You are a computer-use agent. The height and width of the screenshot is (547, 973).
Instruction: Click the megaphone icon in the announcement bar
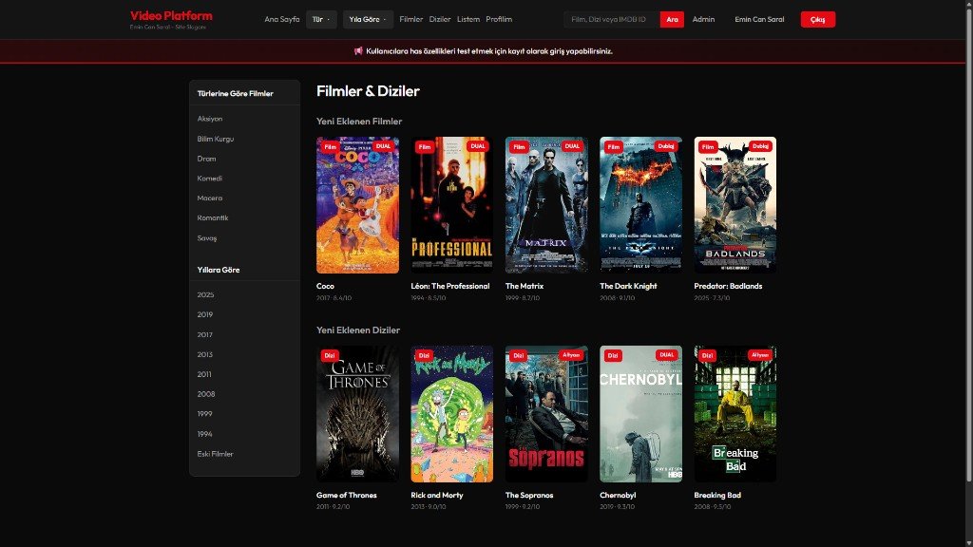[358, 51]
